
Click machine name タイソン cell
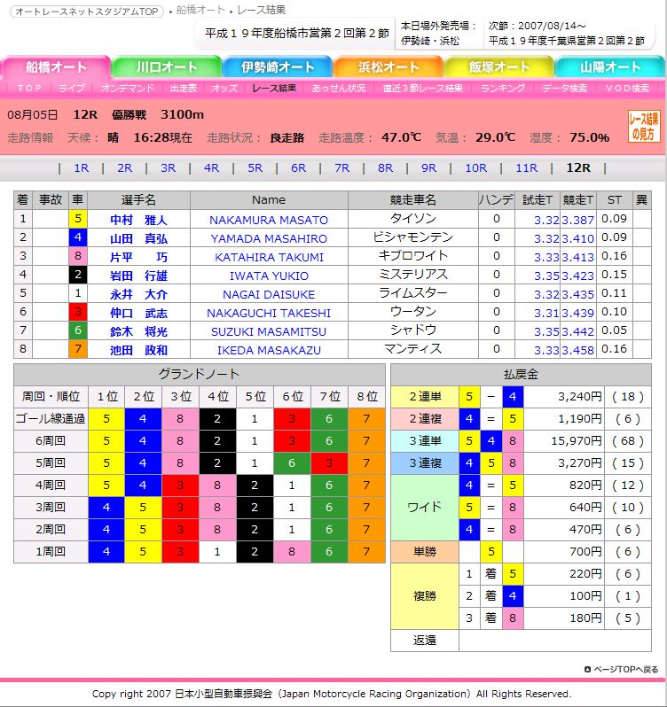[413, 219]
